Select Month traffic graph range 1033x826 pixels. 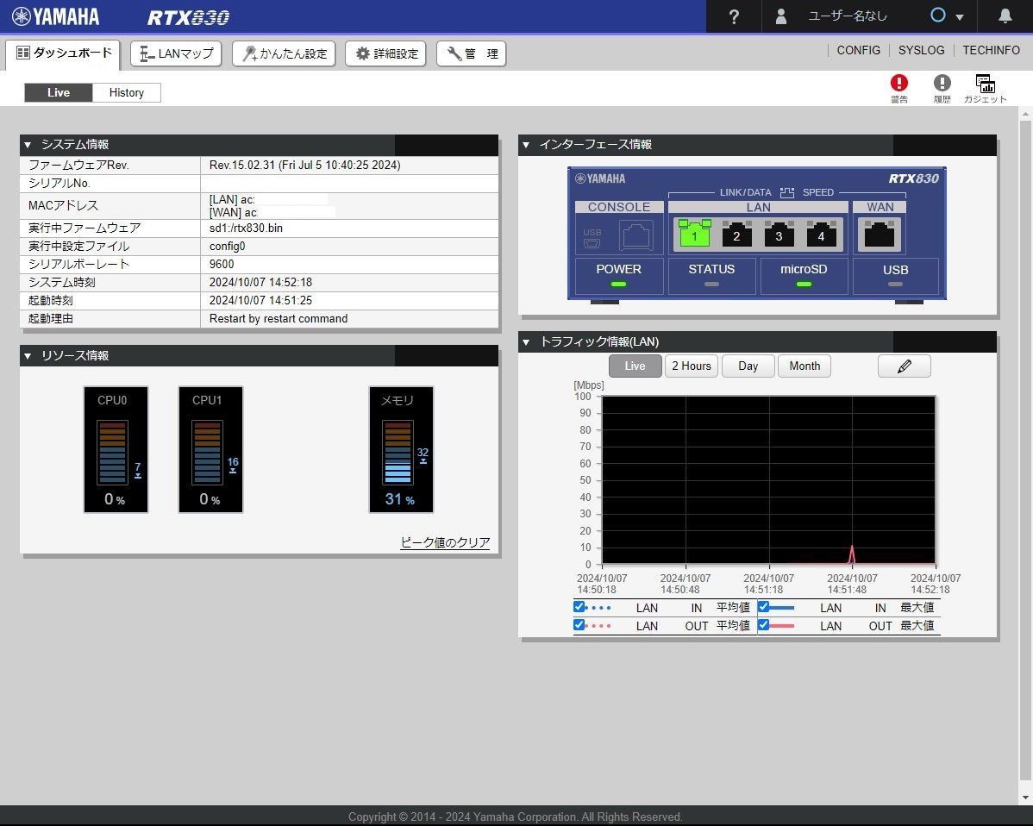[x=804, y=366]
